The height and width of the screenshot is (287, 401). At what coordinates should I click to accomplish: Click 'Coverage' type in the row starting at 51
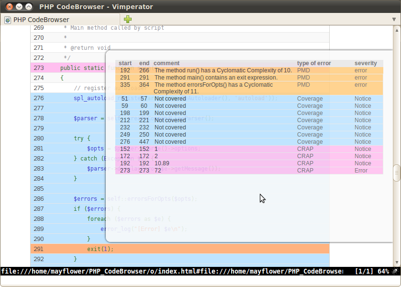310,99
